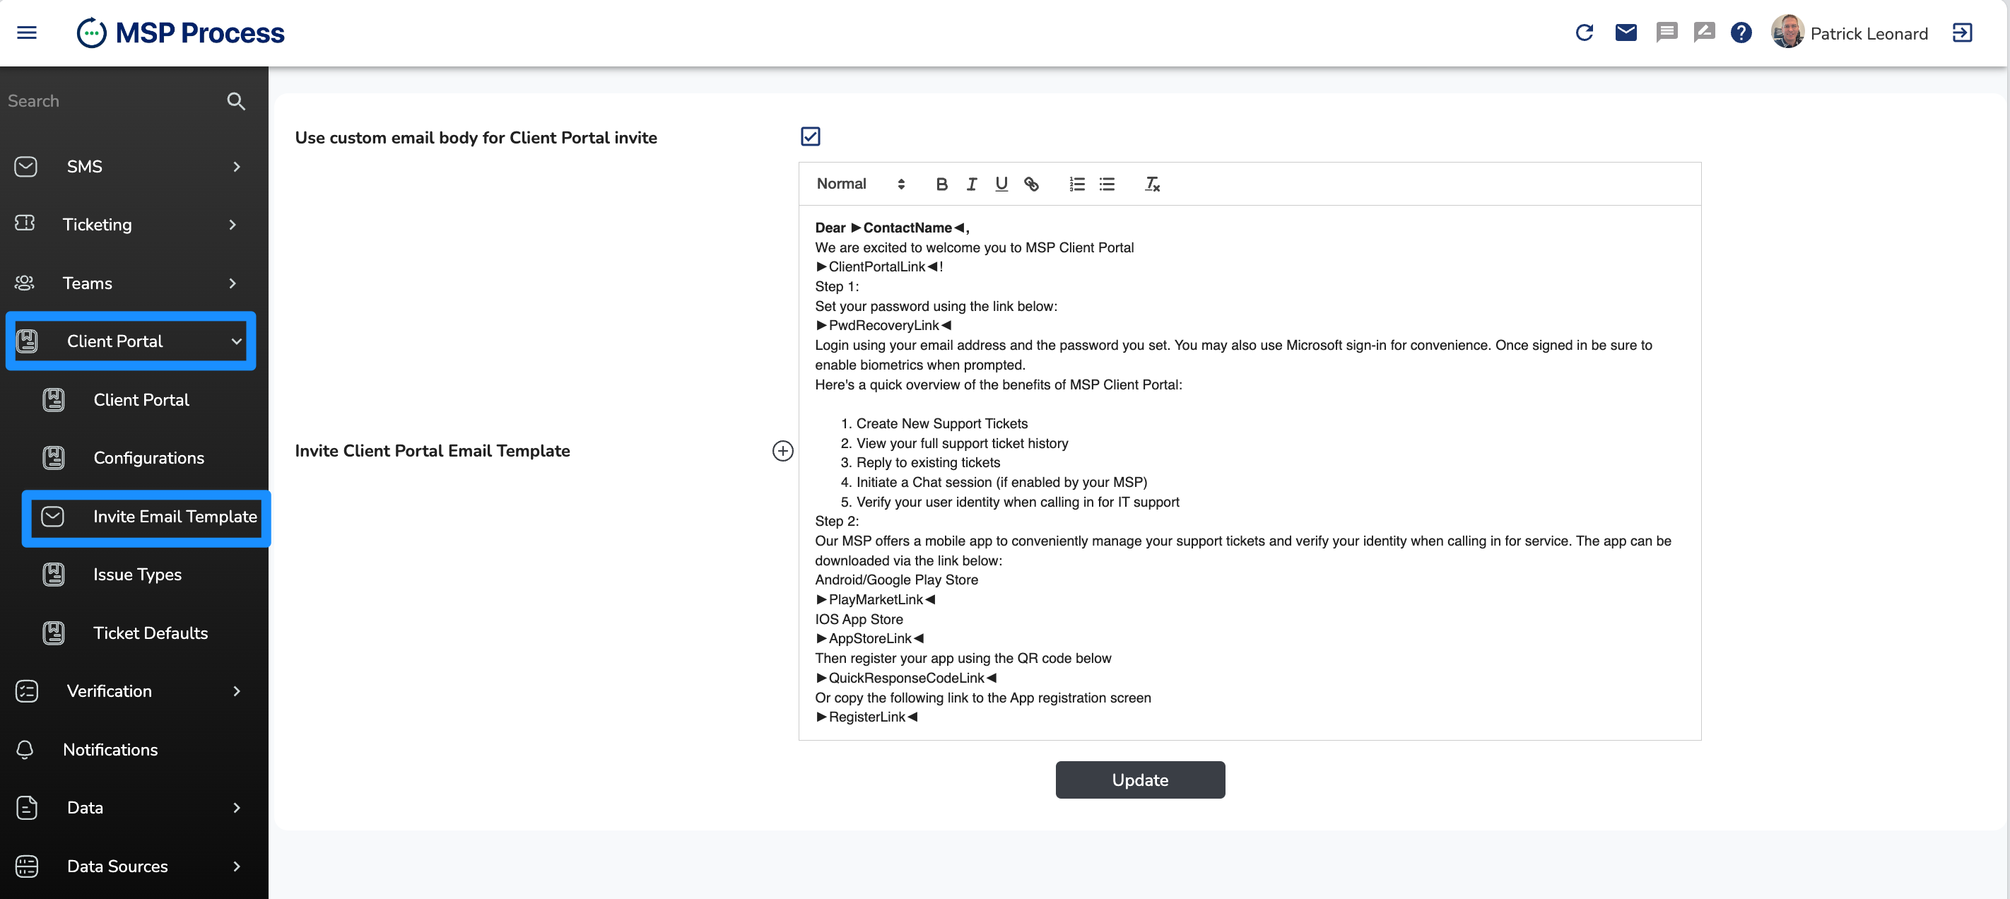
Task: Click the feedback edit-message icon
Action: point(1704,33)
